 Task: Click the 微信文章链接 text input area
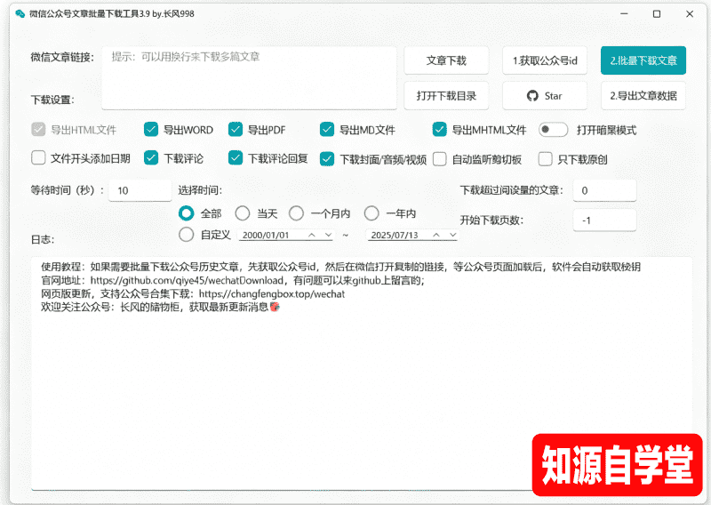249,78
